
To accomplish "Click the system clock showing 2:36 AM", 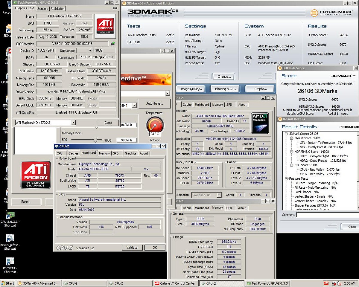I will coord(349,283).
